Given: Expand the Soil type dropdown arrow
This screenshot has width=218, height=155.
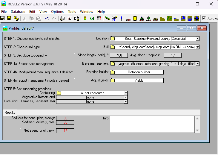Looking at the screenshot, I should [197, 47].
